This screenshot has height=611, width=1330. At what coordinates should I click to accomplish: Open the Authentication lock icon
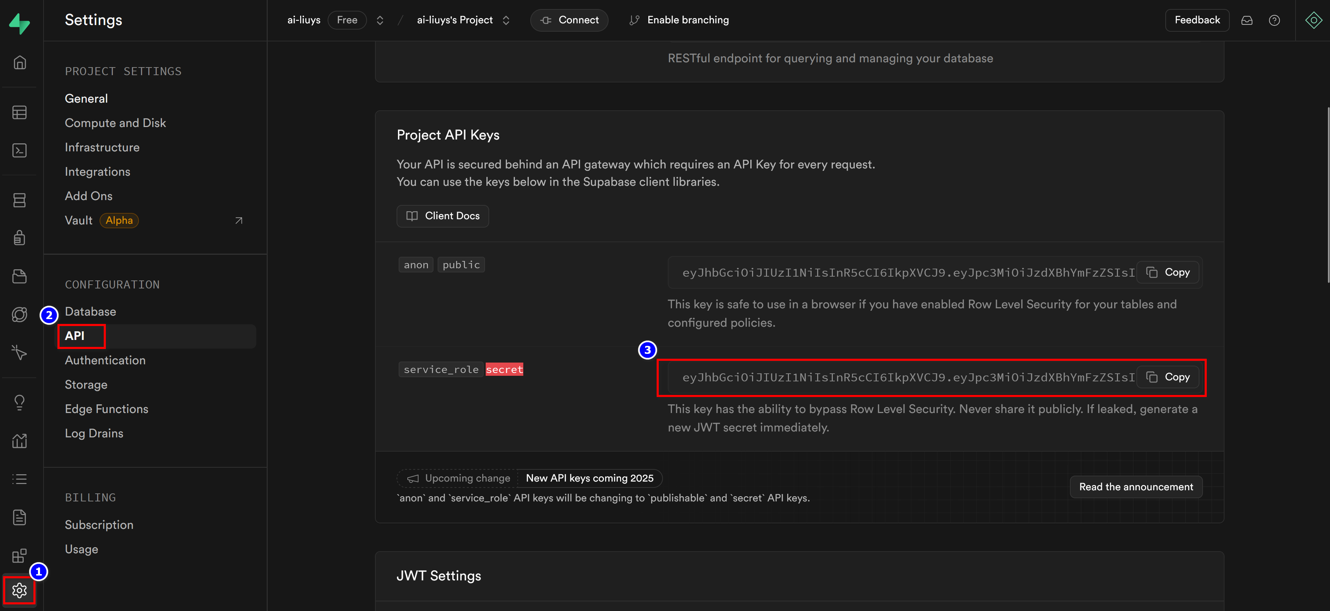tap(19, 238)
